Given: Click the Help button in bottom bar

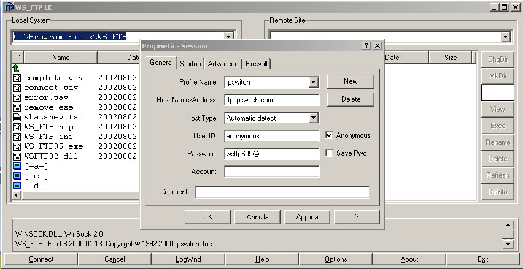Looking at the screenshot, I should 262,259.
